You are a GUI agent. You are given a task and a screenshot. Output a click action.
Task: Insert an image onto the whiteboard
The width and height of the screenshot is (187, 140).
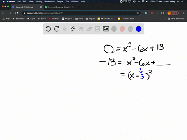(x=106, y=29)
